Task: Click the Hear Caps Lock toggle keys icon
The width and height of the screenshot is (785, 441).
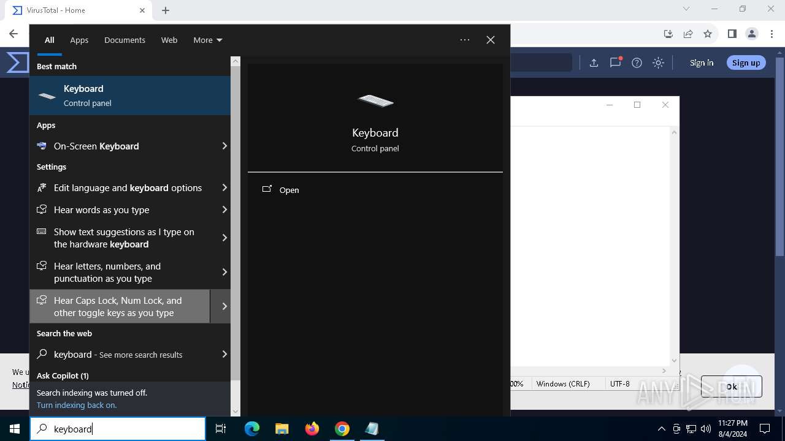Action: pos(42,300)
